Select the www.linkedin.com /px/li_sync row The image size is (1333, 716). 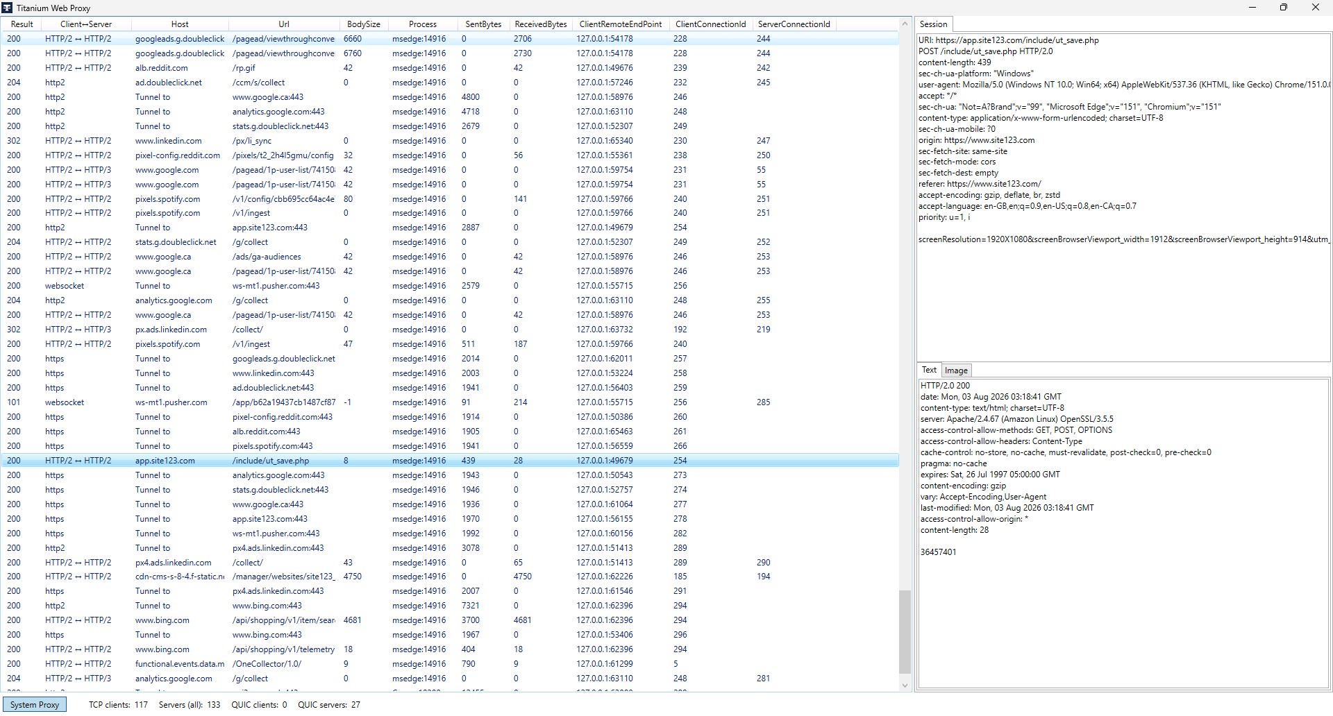pyautogui.click(x=450, y=141)
